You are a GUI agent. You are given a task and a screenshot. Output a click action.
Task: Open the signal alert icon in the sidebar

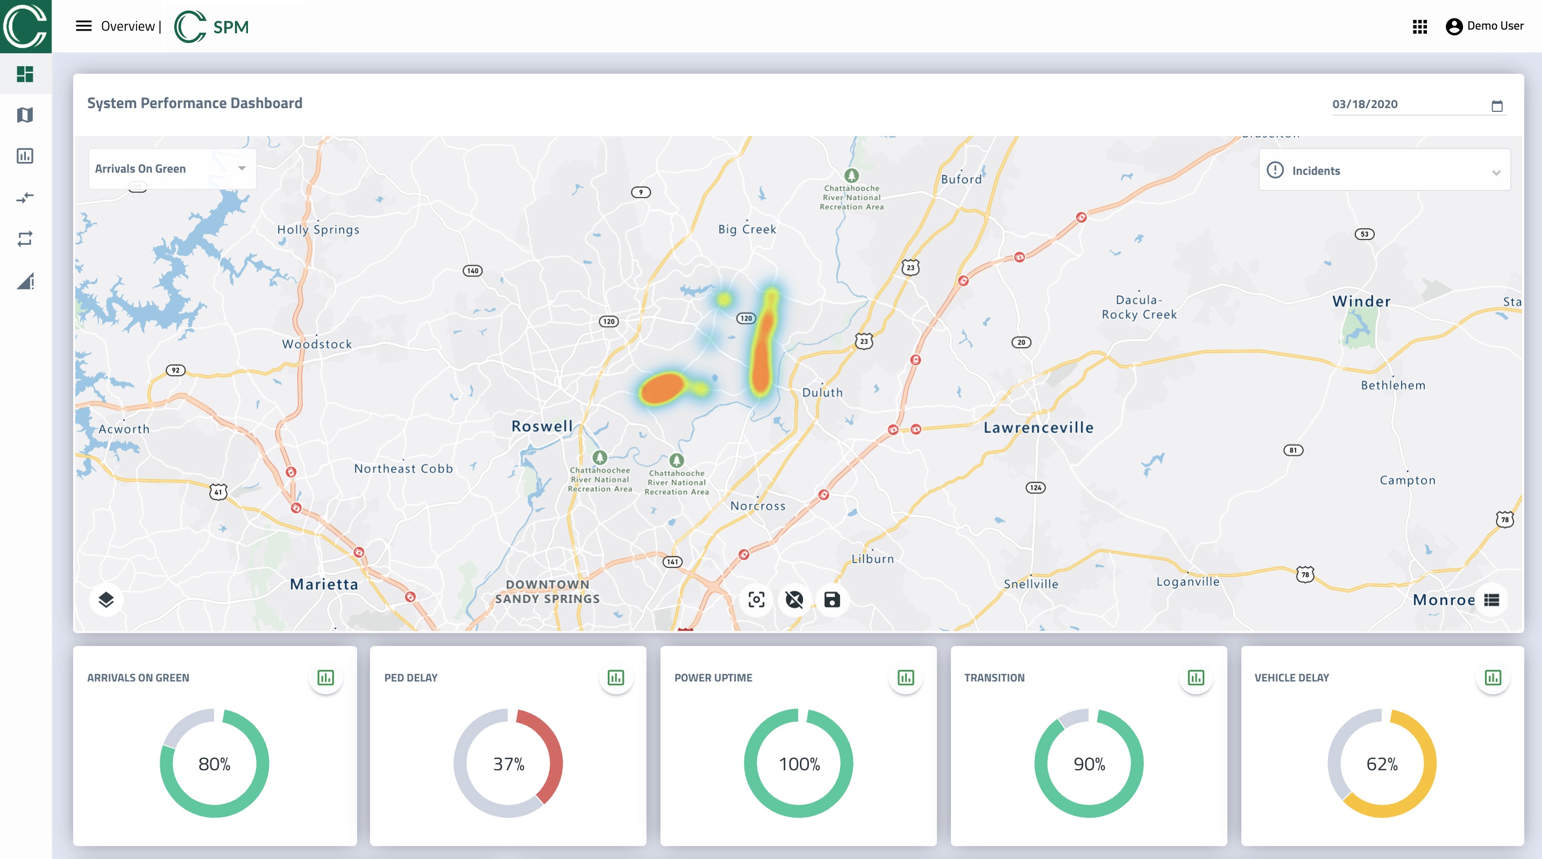click(25, 281)
